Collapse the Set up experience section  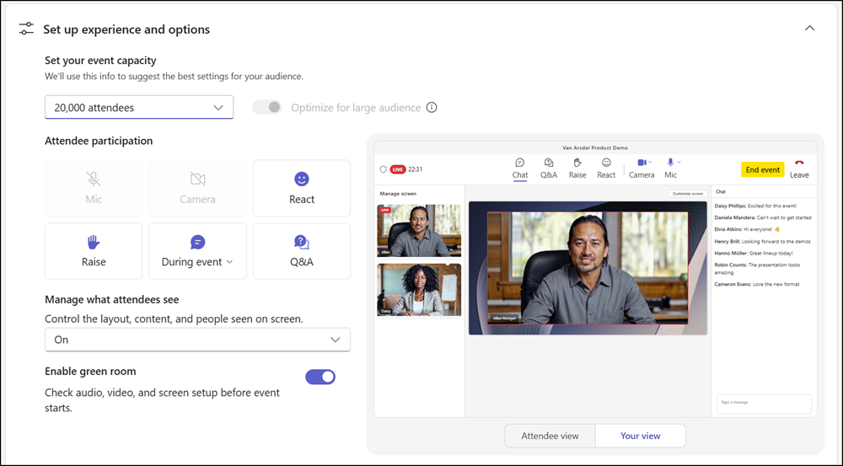[x=809, y=29]
